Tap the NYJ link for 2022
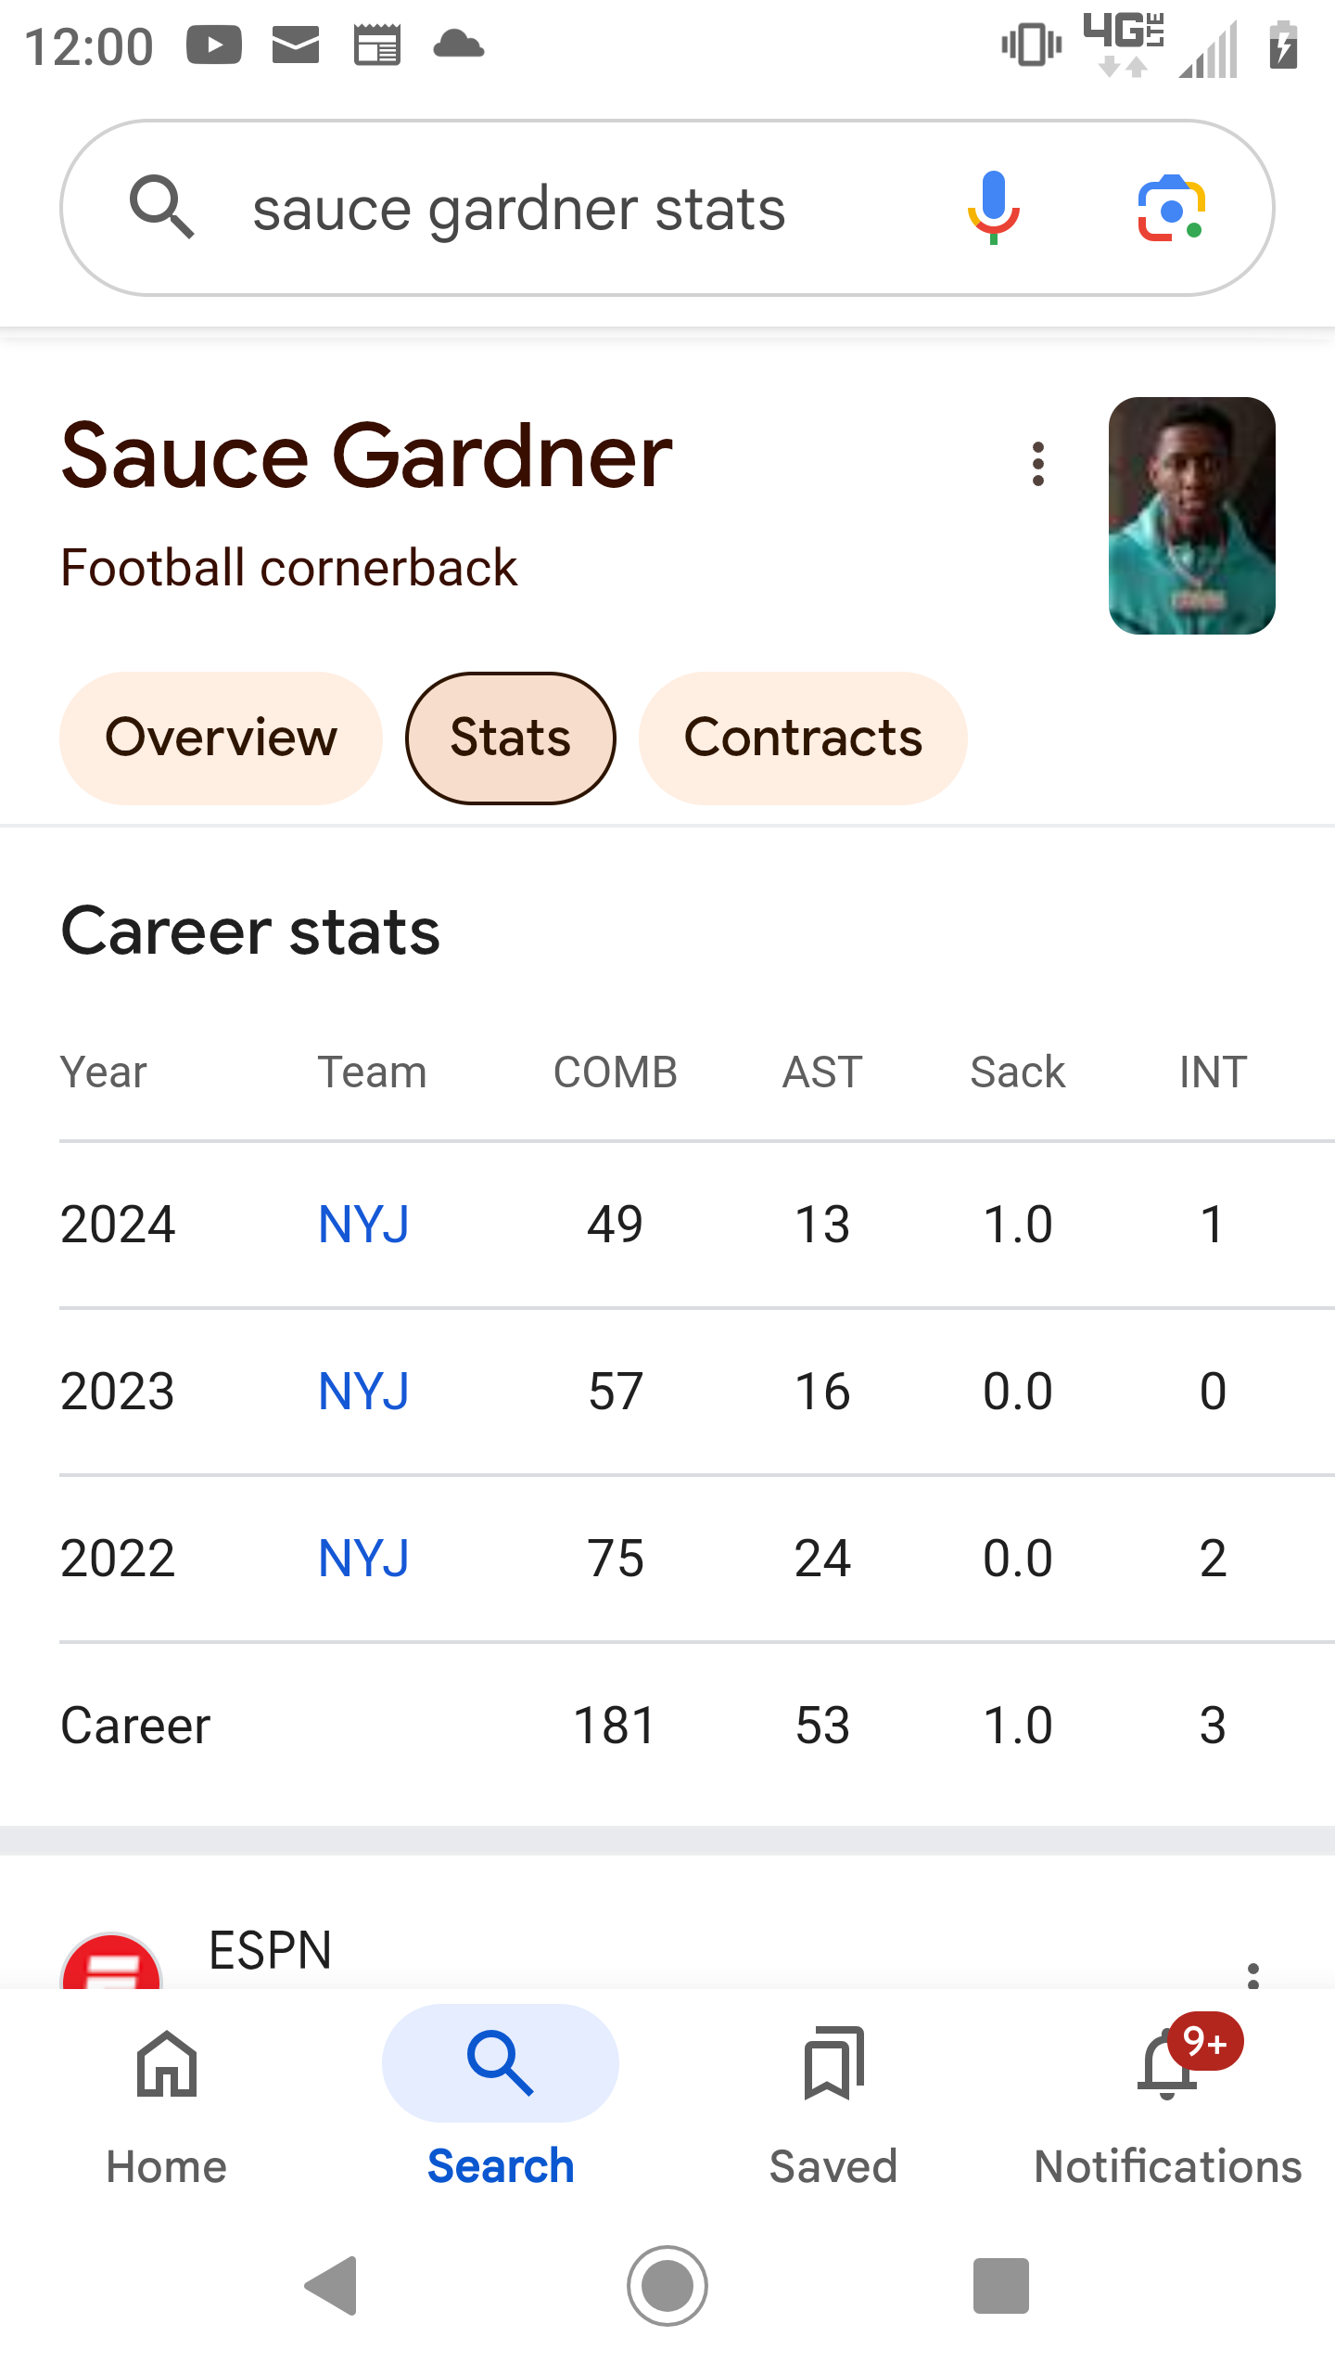This screenshot has width=1335, height=2375. (363, 1559)
